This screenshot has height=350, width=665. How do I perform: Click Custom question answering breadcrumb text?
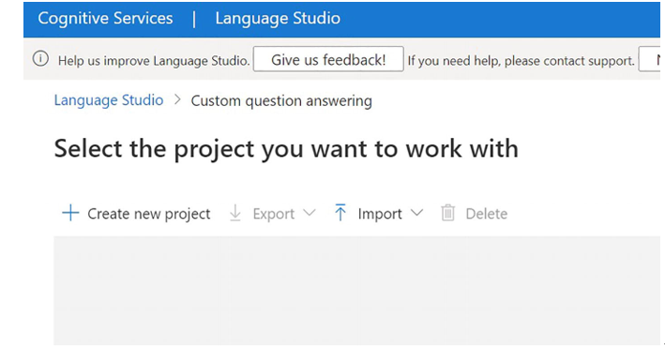pyautogui.click(x=281, y=101)
